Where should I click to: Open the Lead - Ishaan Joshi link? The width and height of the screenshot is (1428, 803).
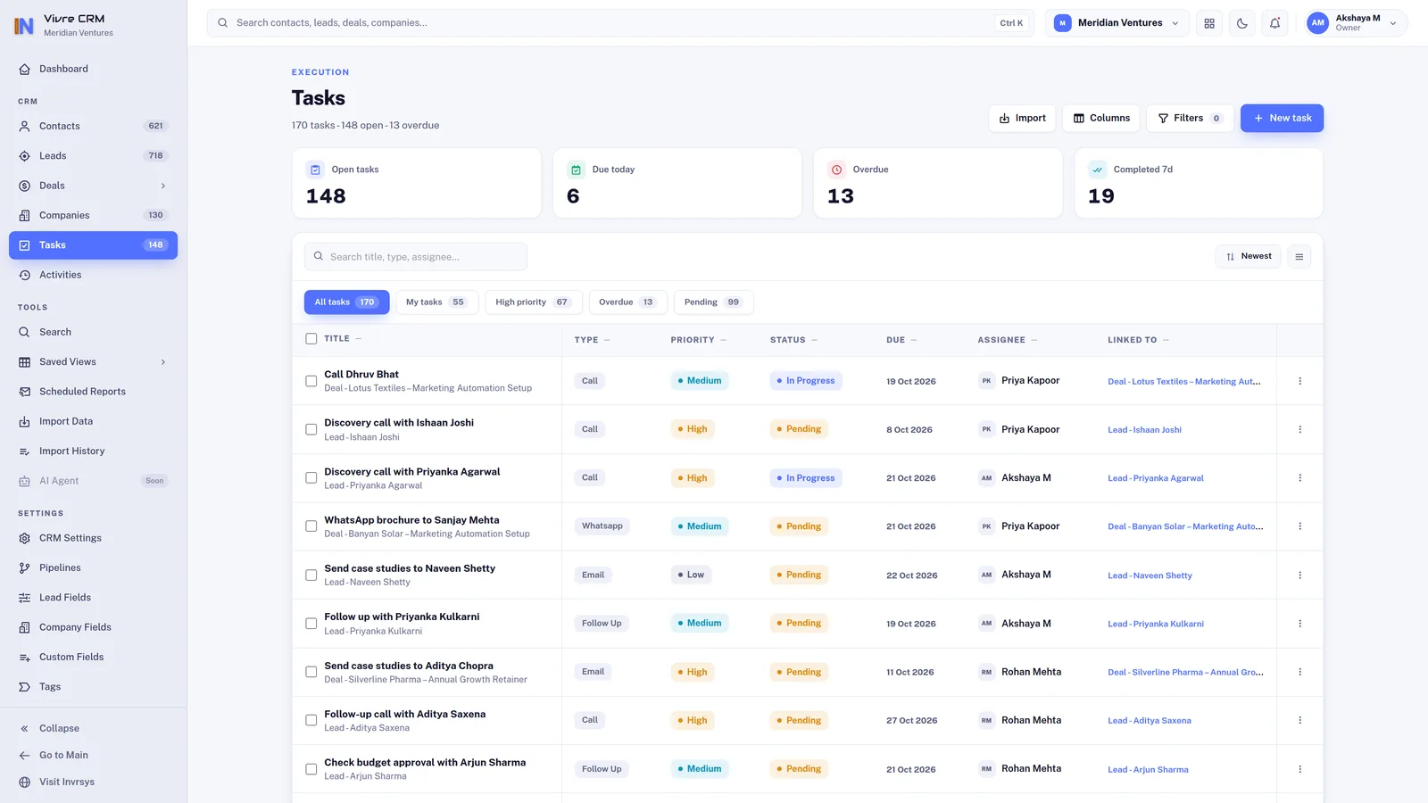[1144, 430]
